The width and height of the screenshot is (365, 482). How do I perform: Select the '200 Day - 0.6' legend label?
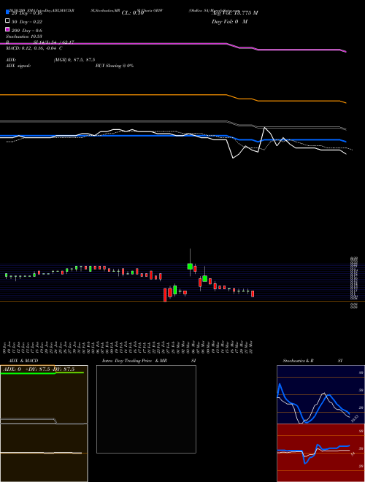27,31
